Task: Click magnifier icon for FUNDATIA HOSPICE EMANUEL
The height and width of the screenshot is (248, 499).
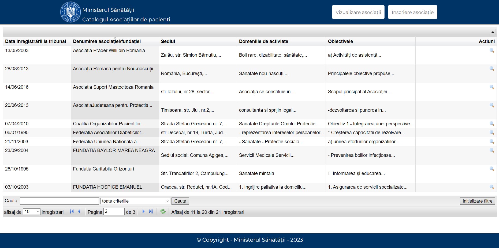Action: [492, 187]
